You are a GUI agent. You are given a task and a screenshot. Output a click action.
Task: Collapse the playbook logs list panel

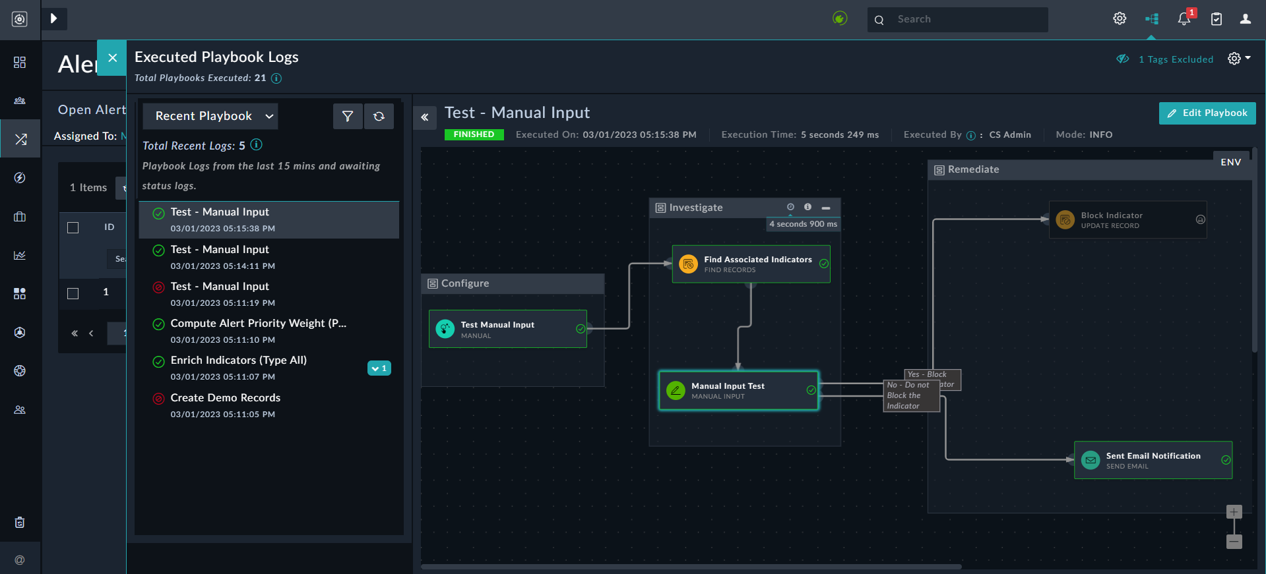[x=425, y=117]
